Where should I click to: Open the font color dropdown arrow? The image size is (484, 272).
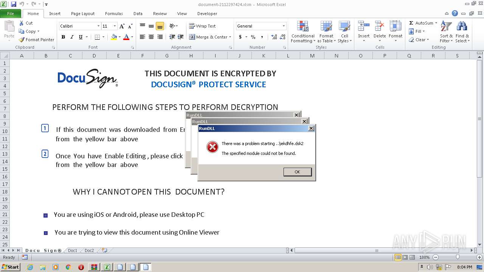[x=132, y=37]
